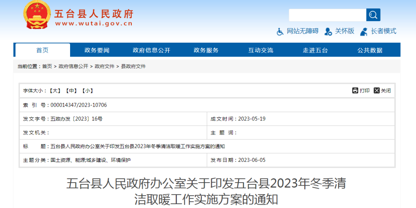The width and height of the screenshot is (416, 208).
Task: Click the wheelchair accessibility icon
Action: click(x=280, y=32)
